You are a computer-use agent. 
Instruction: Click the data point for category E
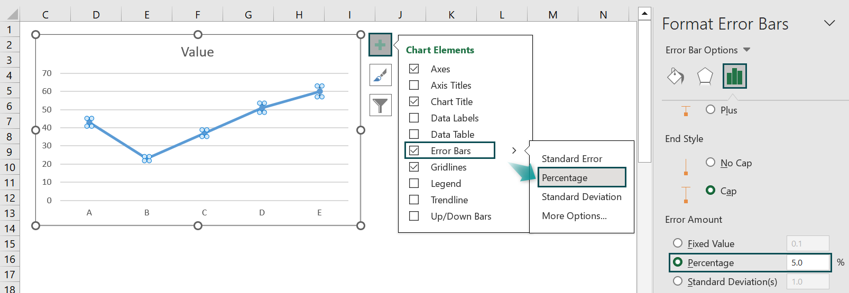(x=319, y=91)
